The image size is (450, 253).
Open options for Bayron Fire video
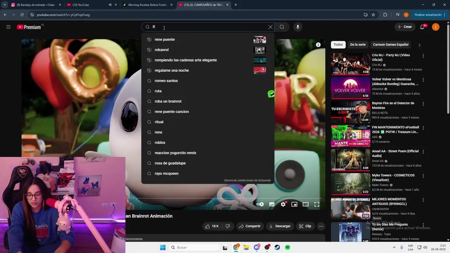tap(423, 104)
